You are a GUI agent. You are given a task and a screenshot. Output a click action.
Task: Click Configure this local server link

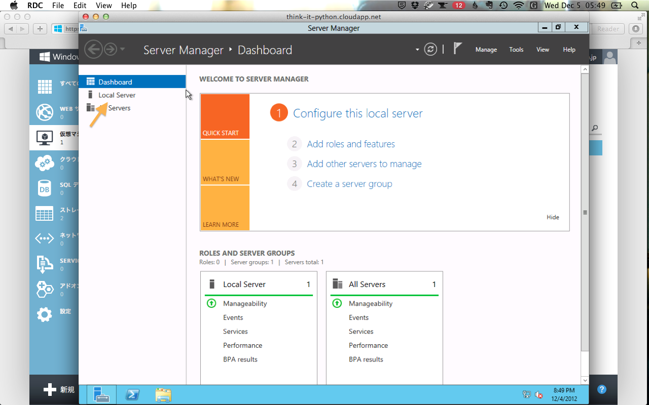358,113
